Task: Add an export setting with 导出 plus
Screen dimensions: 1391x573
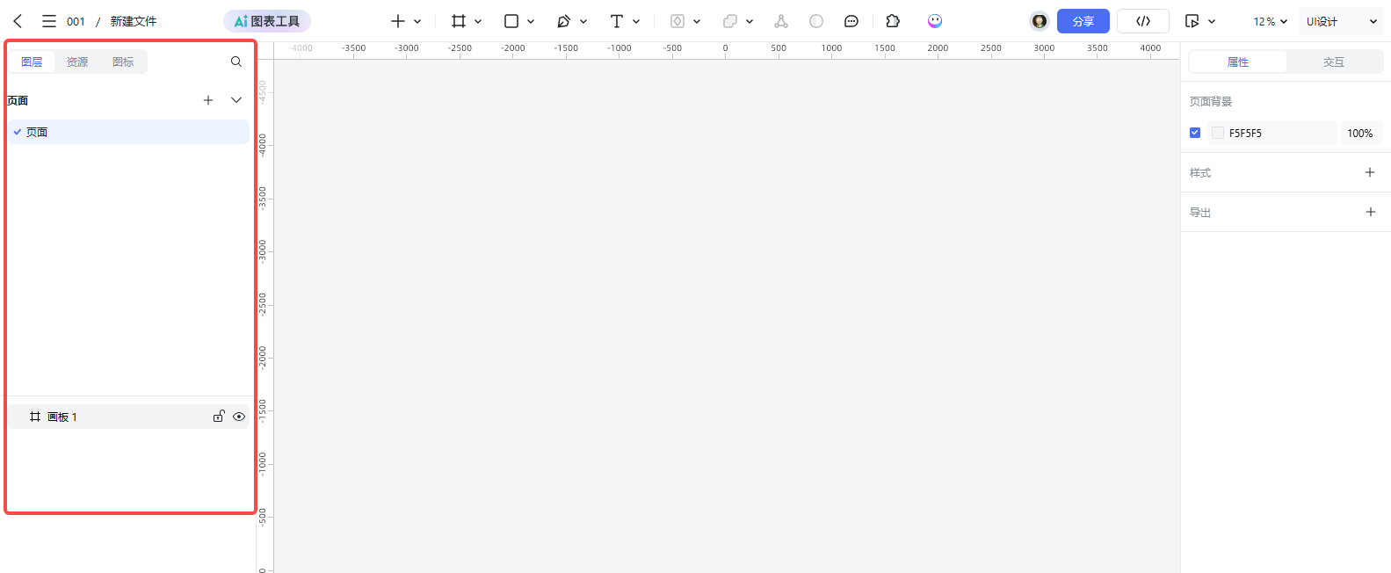Action: click(x=1371, y=212)
